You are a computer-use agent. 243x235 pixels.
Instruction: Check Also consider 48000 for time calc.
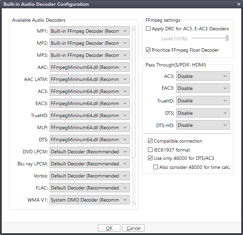[156, 167]
